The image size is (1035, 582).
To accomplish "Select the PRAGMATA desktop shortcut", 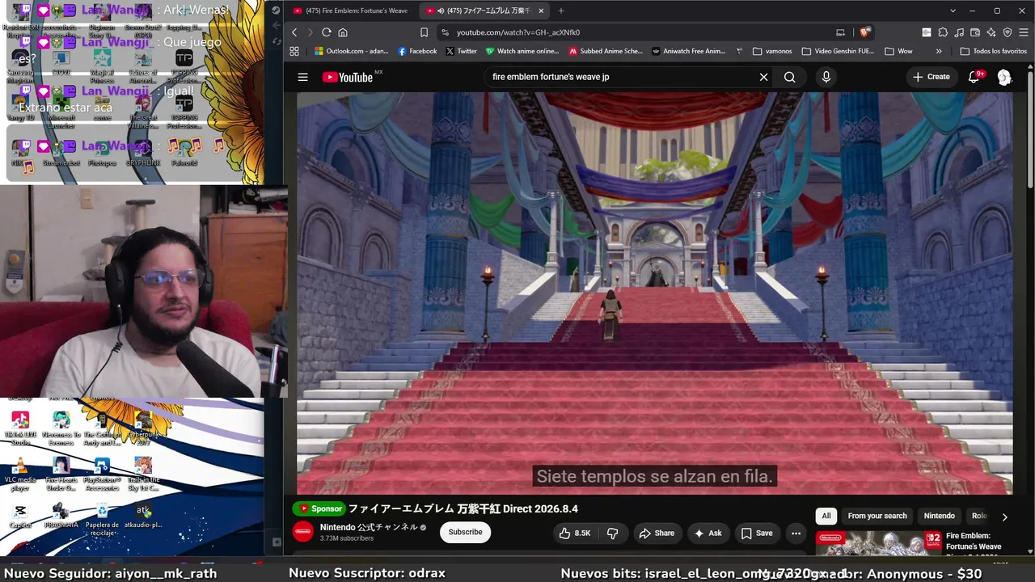I will (61, 516).
